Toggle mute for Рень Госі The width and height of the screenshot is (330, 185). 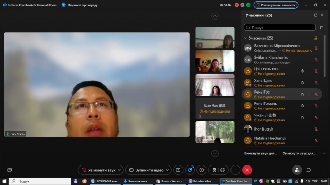[316, 94]
